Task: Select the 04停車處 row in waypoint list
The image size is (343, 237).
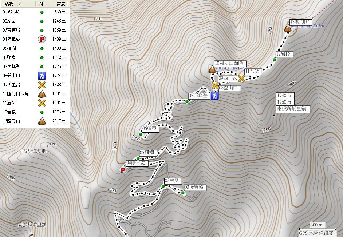Action: coord(35,39)
